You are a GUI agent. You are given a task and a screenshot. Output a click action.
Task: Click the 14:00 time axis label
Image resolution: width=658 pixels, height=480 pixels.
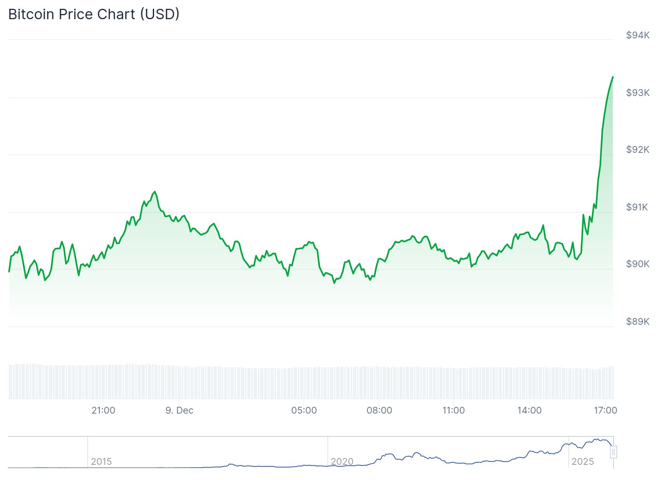pos(529,410)
